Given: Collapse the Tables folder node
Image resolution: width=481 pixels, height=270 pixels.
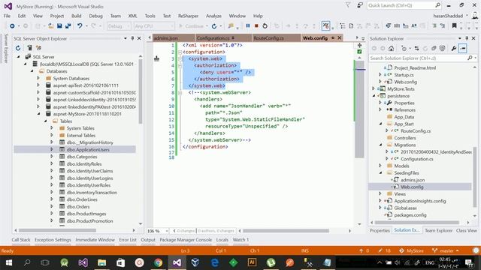Looking at the screenshot, I should pos(45,121).
